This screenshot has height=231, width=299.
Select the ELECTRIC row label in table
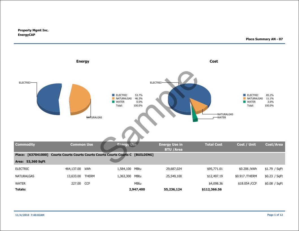[22, 169]
